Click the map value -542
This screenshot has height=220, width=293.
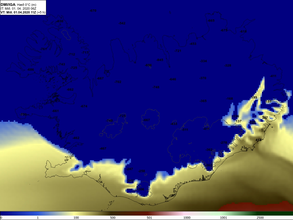click(x=122, y=23)
